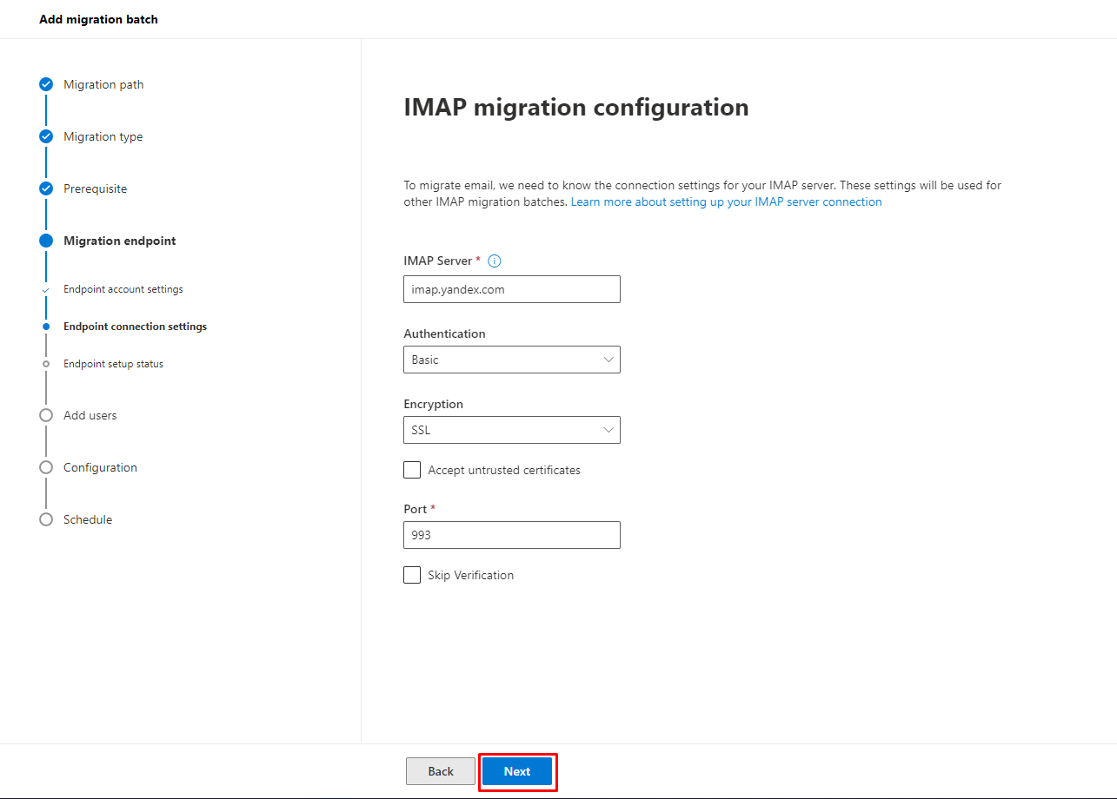
Task: Open Learn more about IMAP server connection link
Action: (x=726, y=201)
